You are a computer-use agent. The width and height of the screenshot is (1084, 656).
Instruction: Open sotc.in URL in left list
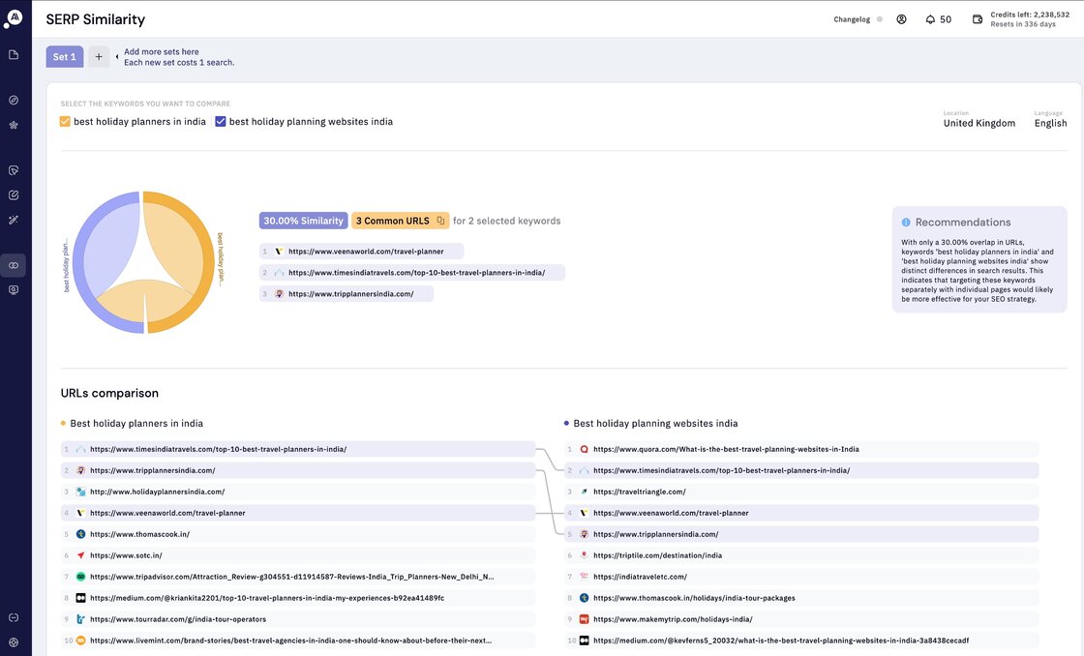298,555
